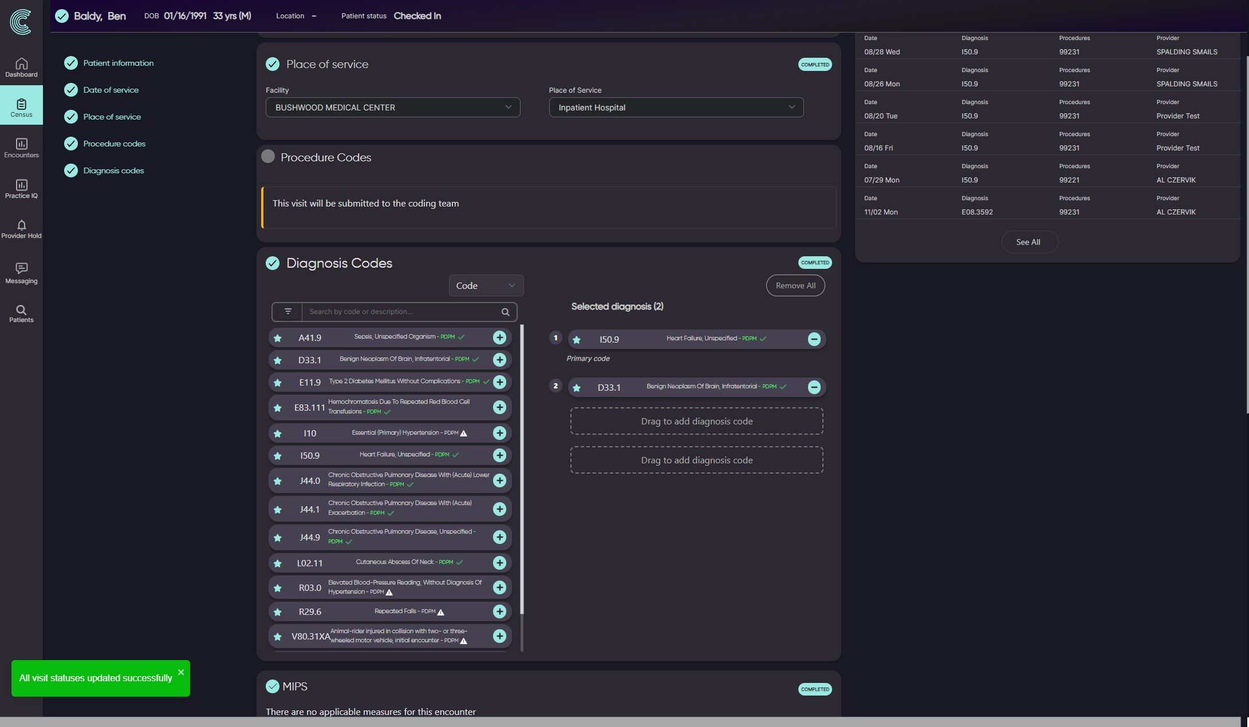Go to Procedure codes step in checklist

[x=114, y=144]
